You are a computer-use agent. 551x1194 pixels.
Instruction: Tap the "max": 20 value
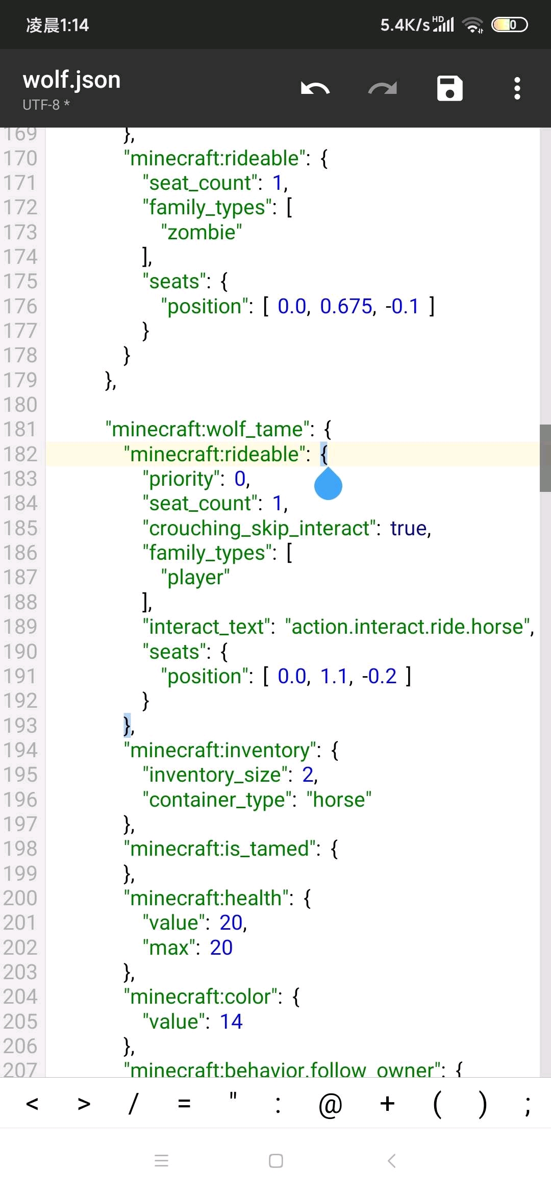221,948
